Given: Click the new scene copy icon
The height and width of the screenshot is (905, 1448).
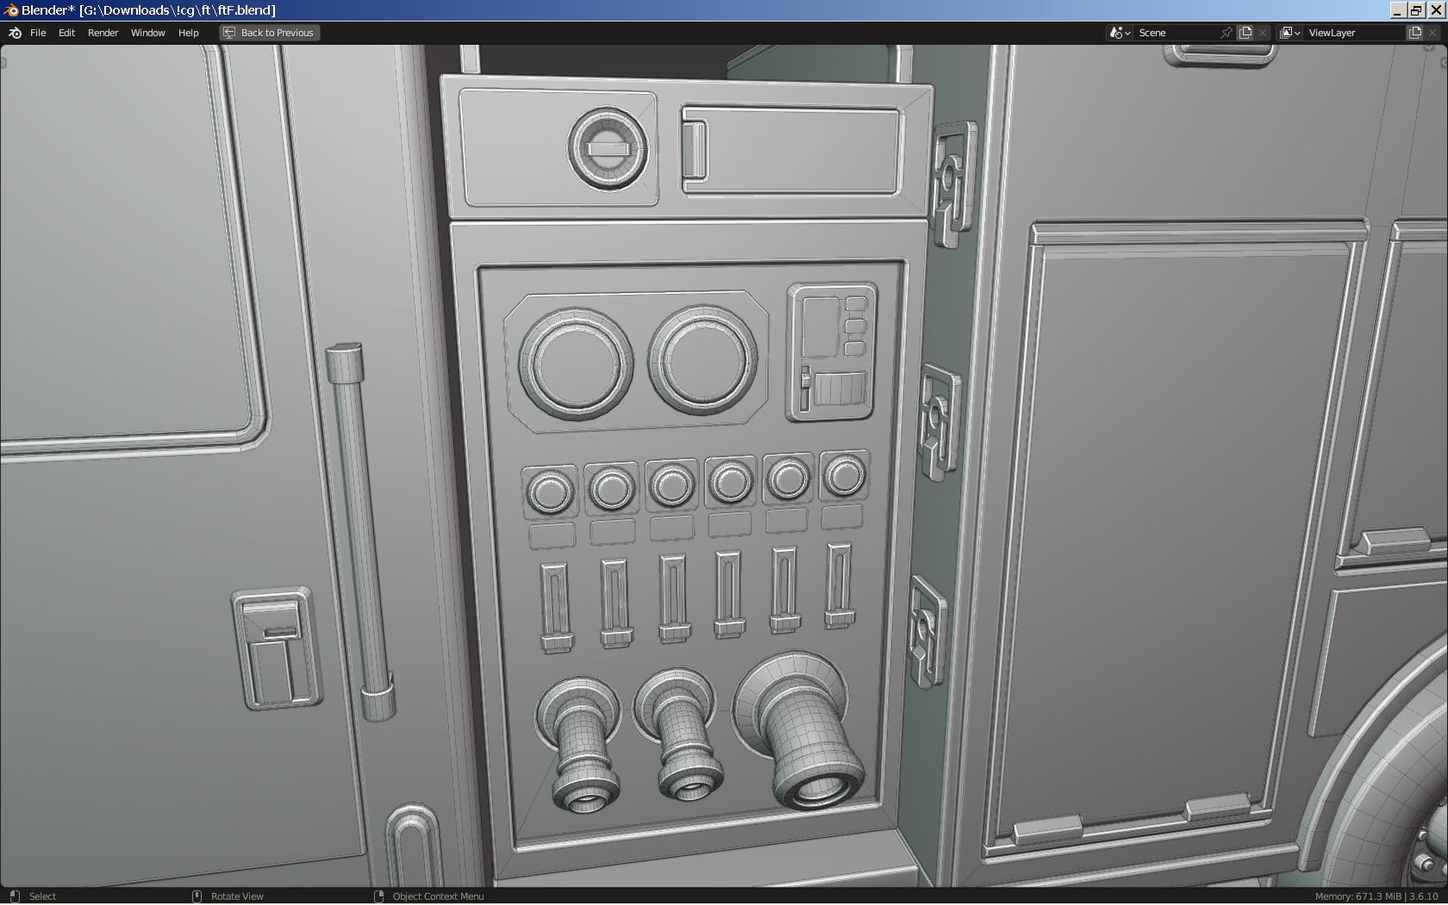Looking at the screenshot, I should pyautogui.click(x=1245, y=33).
